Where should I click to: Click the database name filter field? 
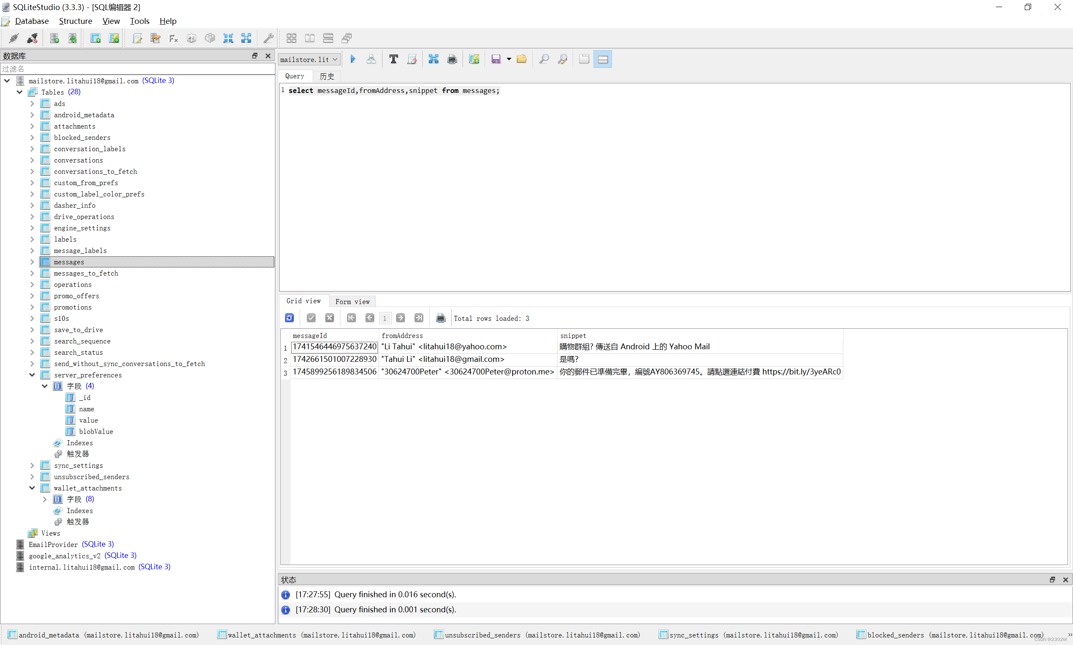[137, 69]
